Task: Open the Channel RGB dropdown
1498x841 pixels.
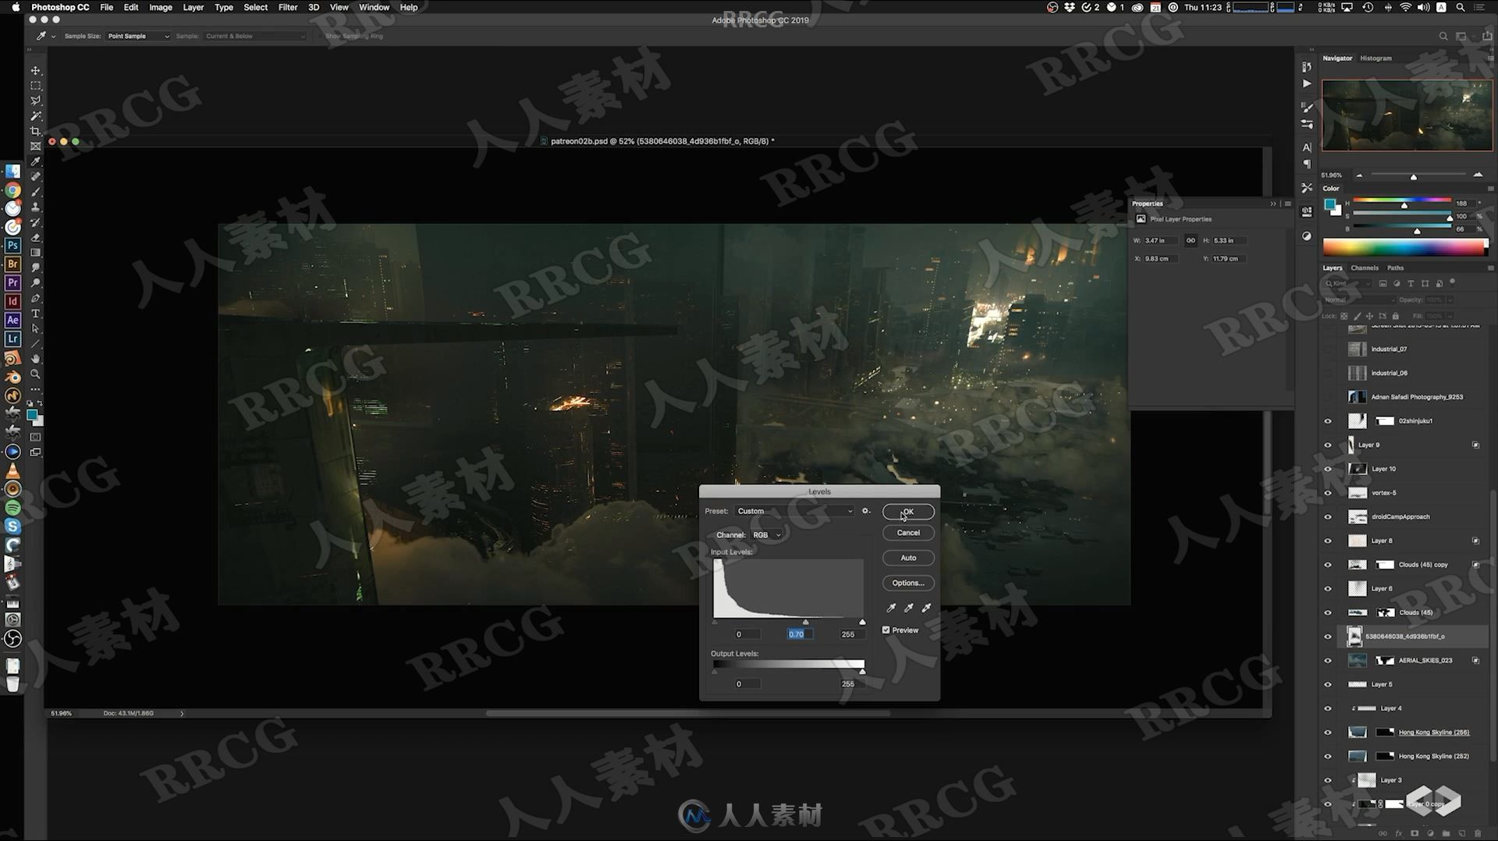Action: pos(766,535)
